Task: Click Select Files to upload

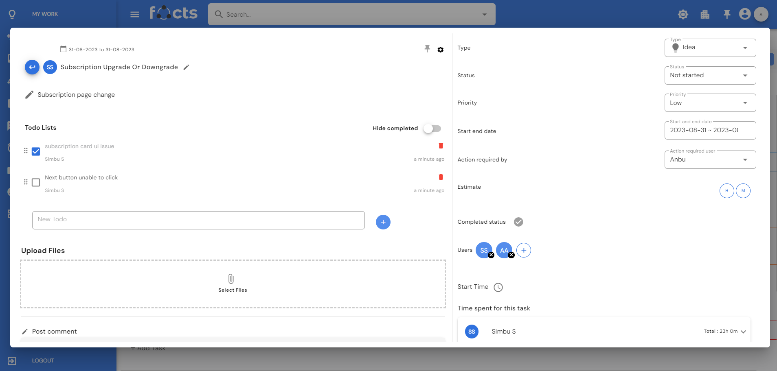Action: 233,284
